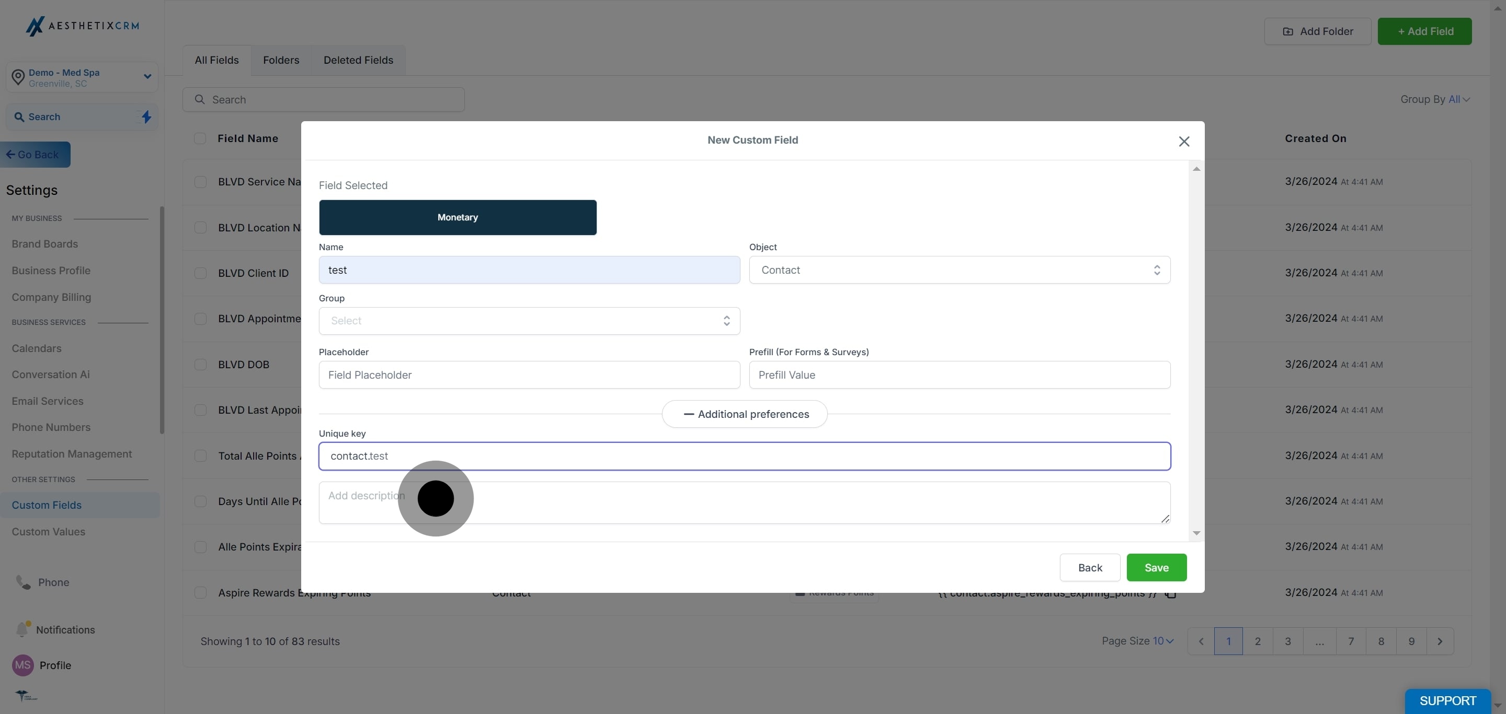Screen dimensions: 1506x714
Task: Check the BLVD DOB row checkbox
Action: pos(200,364)
